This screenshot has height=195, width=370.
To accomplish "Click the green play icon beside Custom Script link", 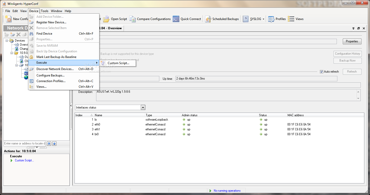I will (12, 161).
